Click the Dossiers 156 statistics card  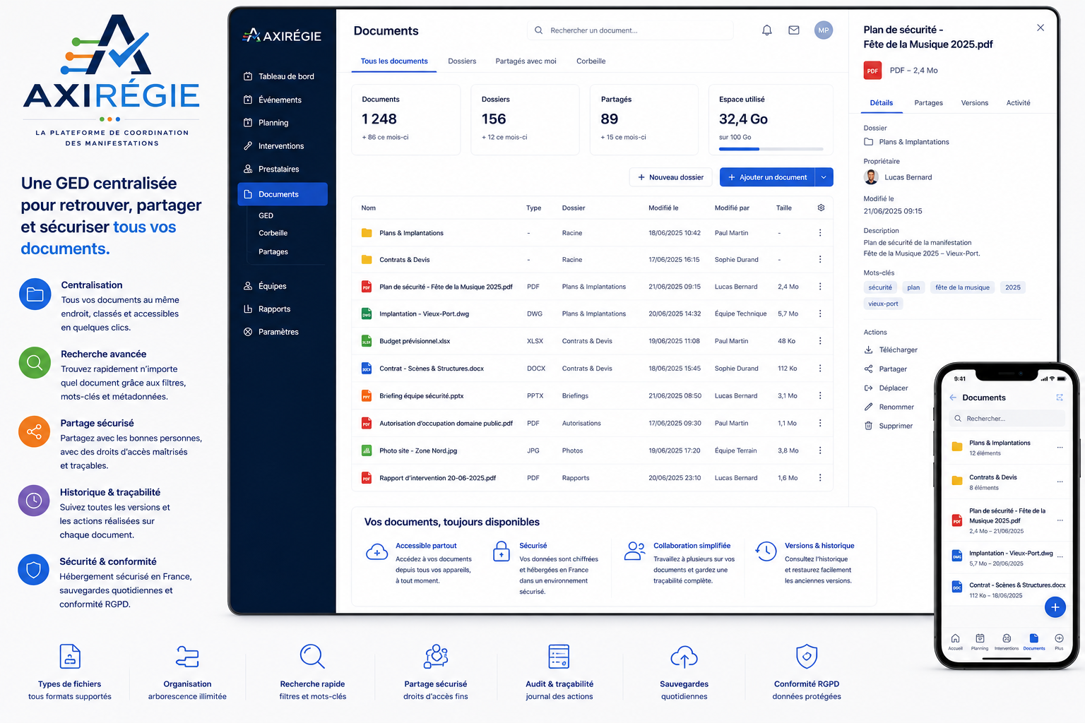click(x=525, y=119)
